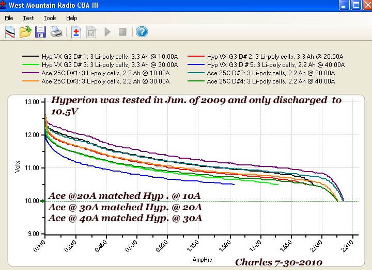Open the Test menu
Image resolution: width=372 pixels, height=270 pixels.
(28, 18)
